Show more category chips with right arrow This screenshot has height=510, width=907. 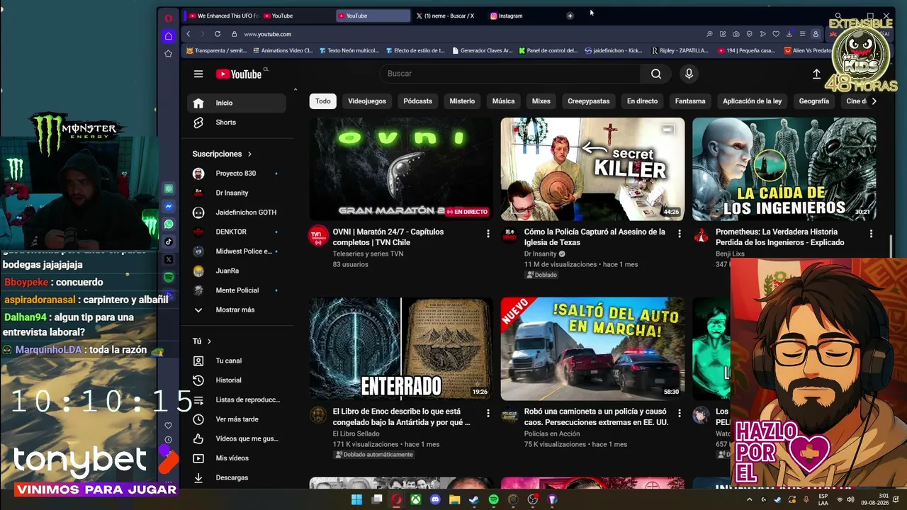[x=874, y=101]
